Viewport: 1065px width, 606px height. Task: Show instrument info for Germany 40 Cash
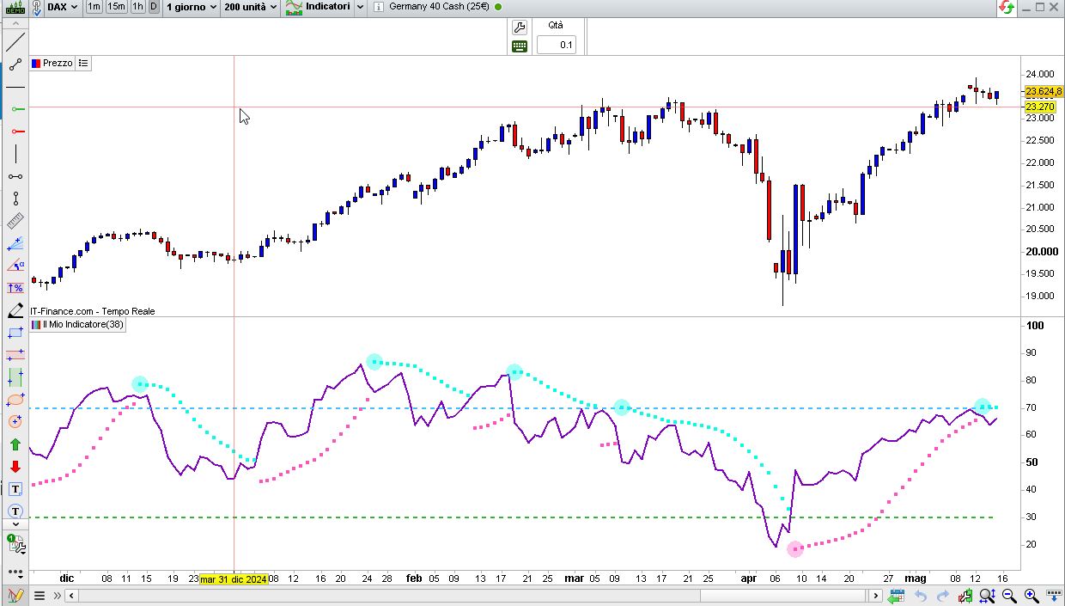(379, 7)
